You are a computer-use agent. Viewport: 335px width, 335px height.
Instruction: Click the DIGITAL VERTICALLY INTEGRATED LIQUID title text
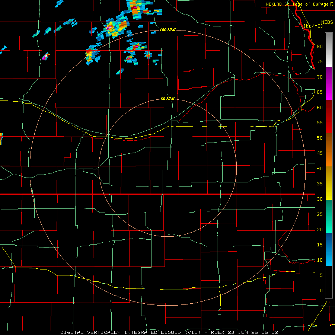(122, 332)
